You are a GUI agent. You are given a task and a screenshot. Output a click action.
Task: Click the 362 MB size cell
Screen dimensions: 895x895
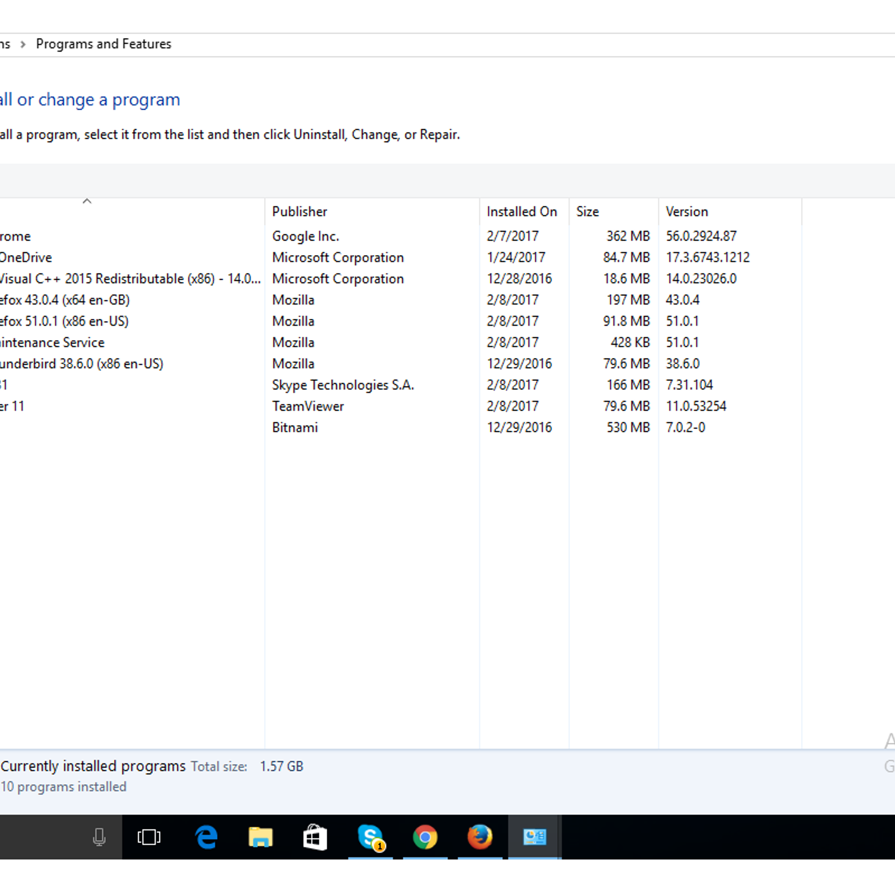point(628,236)
